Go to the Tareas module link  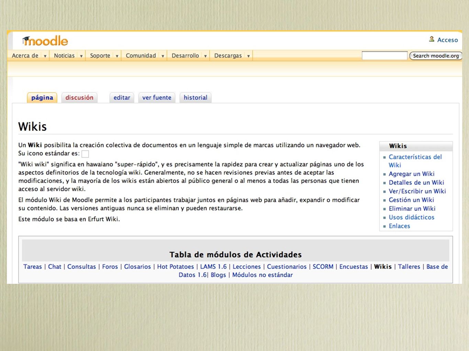[33, 267]
